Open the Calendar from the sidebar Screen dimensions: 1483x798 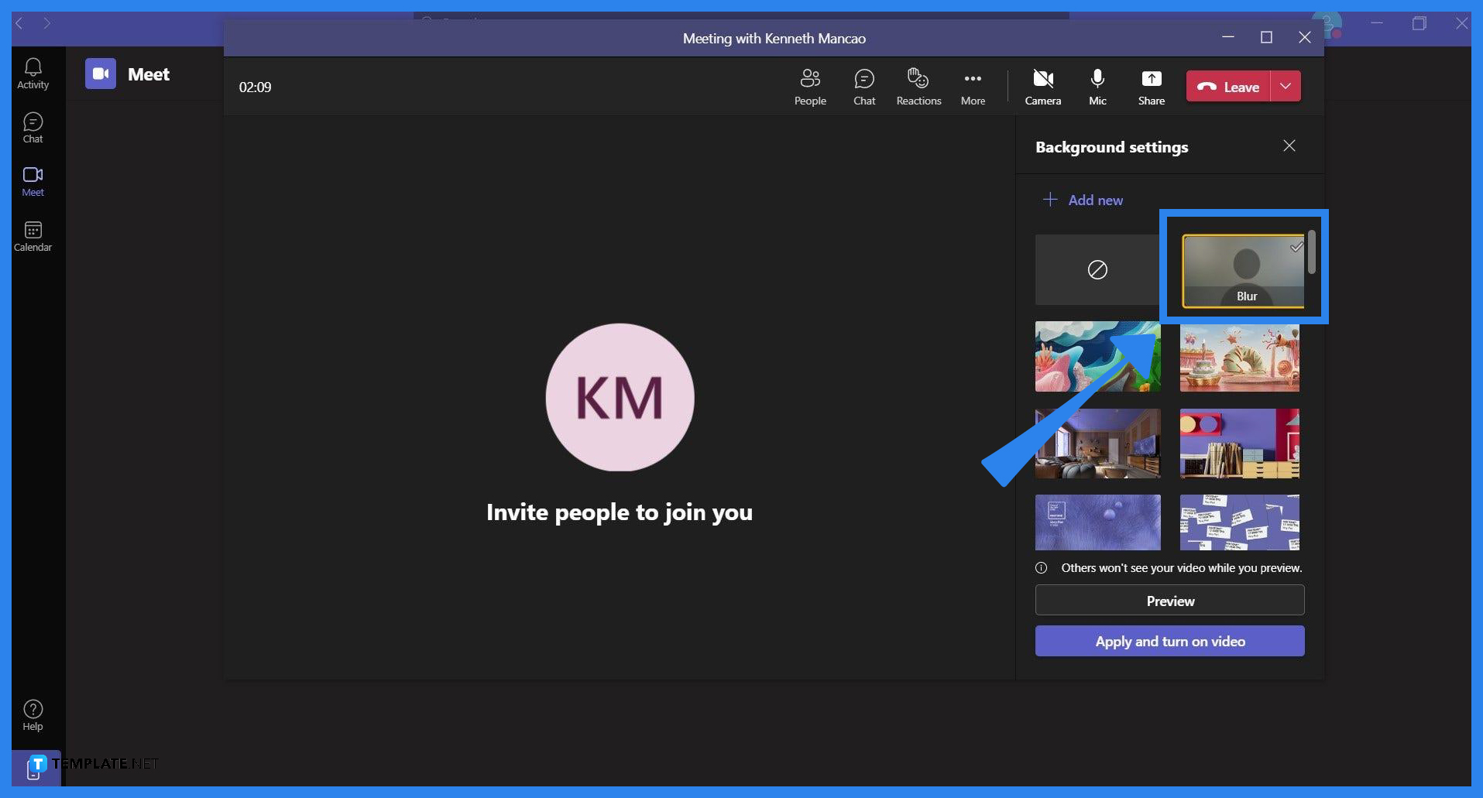tap(33, 235)
